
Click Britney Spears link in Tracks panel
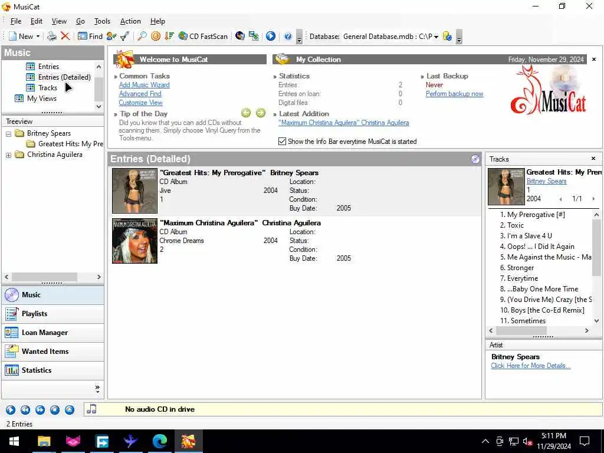coord(546,181)
